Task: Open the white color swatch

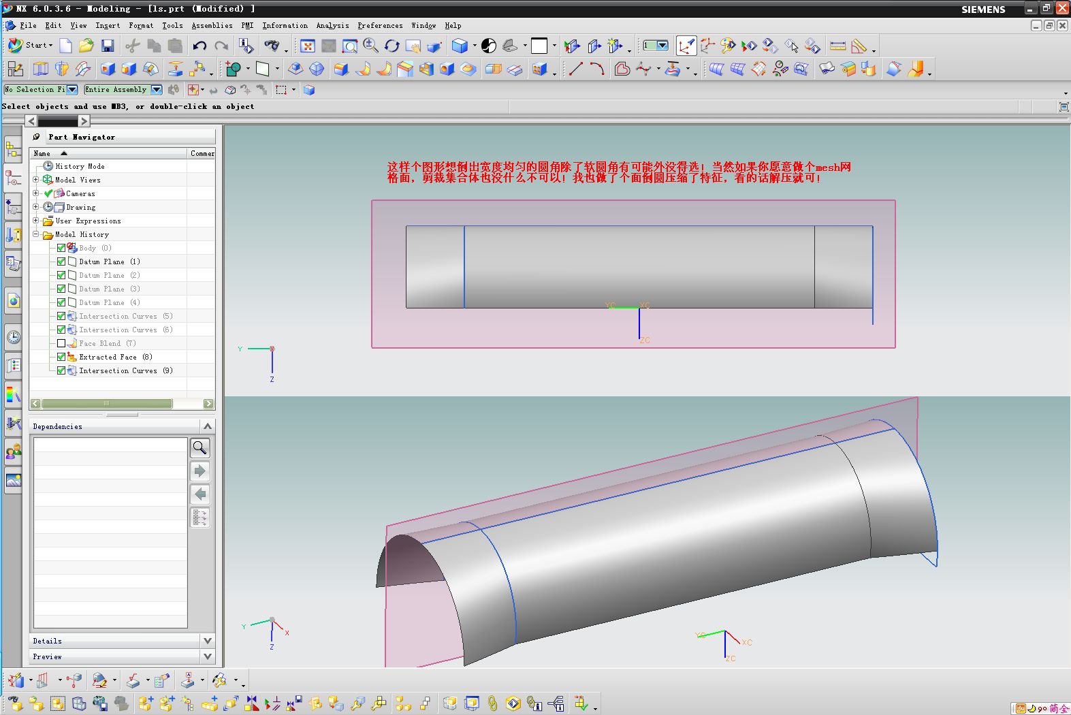Action: (x=539, y=46)
